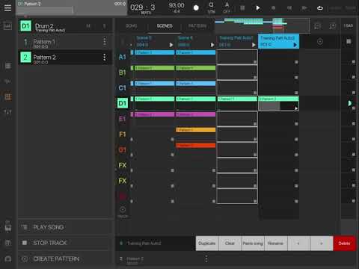Switch to the PATTERN tab
This screenshot has width=359, height=269.
pyautogui.click(x=197, y=26)
